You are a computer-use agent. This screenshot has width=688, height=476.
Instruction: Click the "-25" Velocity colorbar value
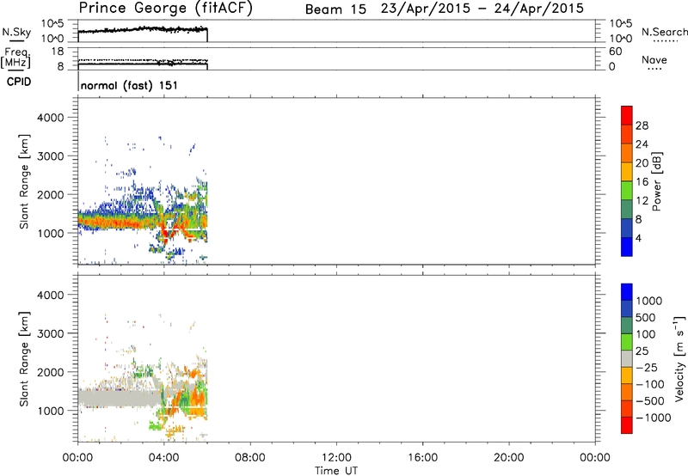coord(647,368)
